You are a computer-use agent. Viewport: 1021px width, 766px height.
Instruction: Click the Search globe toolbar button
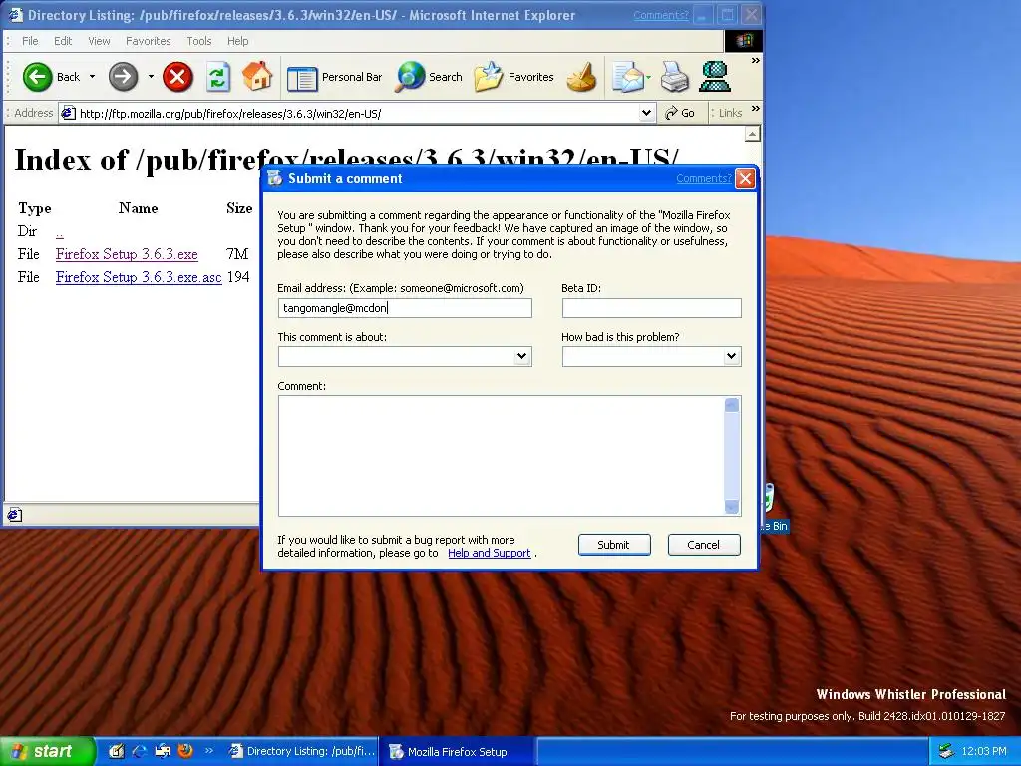[429, 77]
